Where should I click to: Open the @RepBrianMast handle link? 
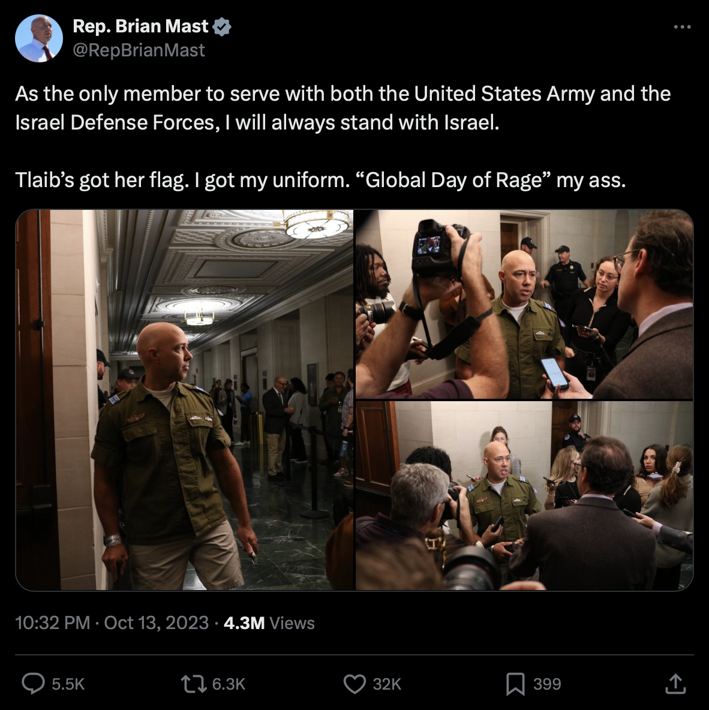[x=139, y=50]
